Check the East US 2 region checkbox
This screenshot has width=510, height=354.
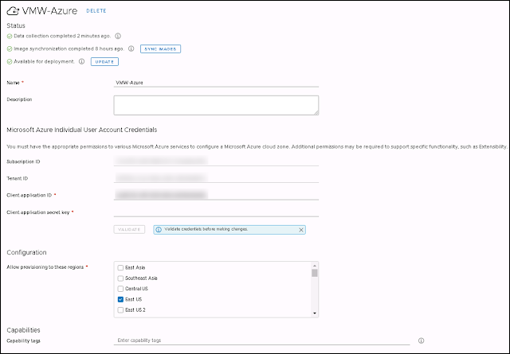pyautogui.click(x=120, y=309)
